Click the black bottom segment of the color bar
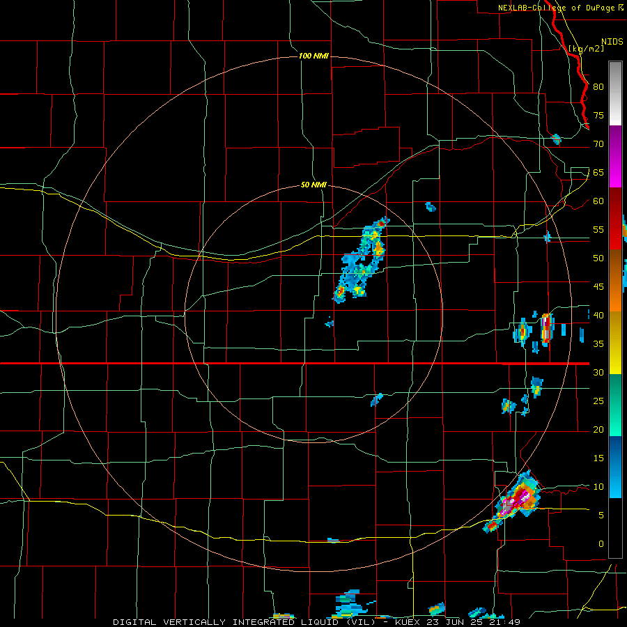 [x=615, y=528]
